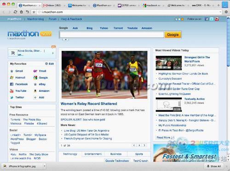Open Strongest Girl In The World Prank link
Image resolution: width=230 pixels, height=171 pixels.
click(x=197, y=59)
